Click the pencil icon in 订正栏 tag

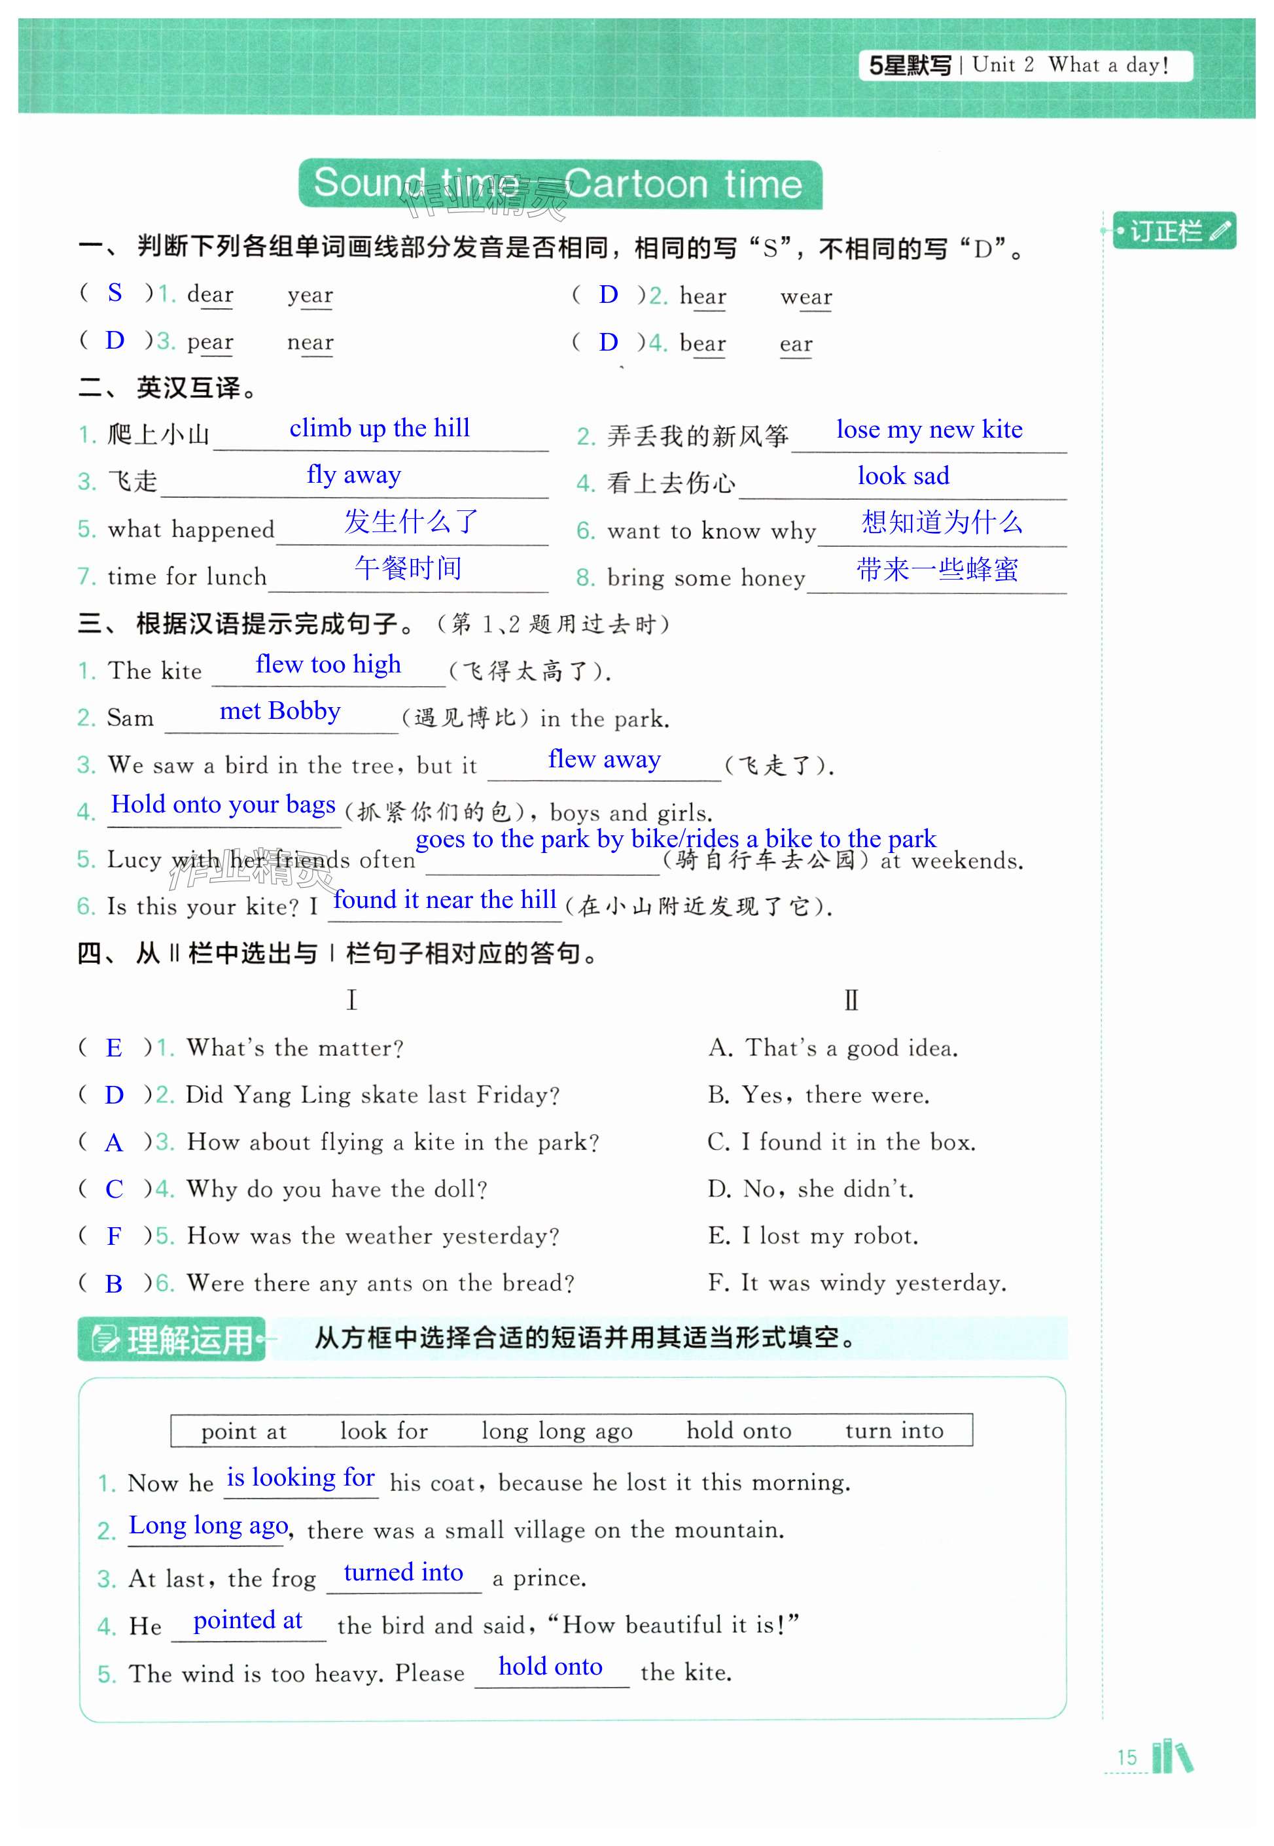point(1219,232)
